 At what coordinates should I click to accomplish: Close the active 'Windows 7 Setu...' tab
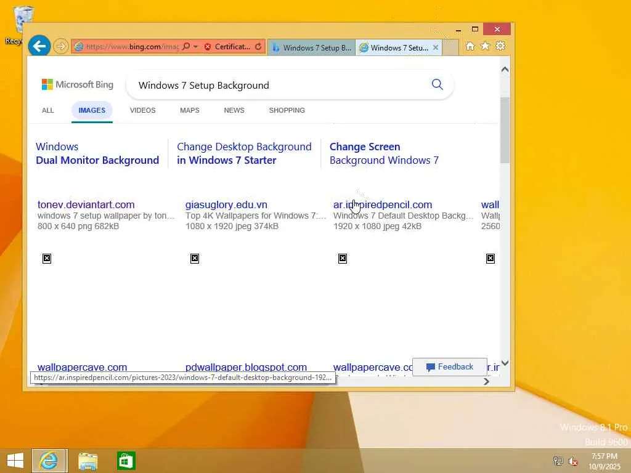pos(436,47)
